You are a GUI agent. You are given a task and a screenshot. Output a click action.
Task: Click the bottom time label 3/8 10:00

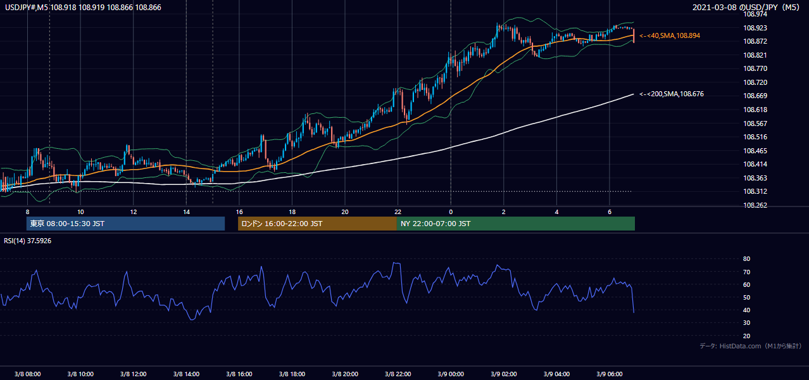80,374
